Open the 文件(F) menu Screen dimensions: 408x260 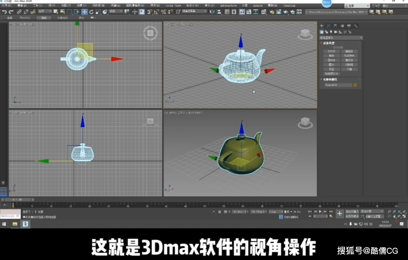click(6, 5)
